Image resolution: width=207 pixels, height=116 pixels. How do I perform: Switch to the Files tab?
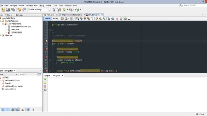pos(9,15)
